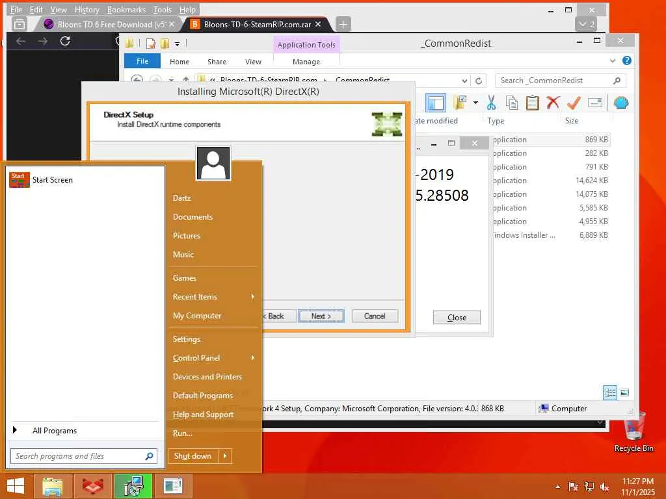This screenshot has width=666, height=499.
Task: Click the Cut scissors icon in Explorer toolbar
Action: [492, 103]
